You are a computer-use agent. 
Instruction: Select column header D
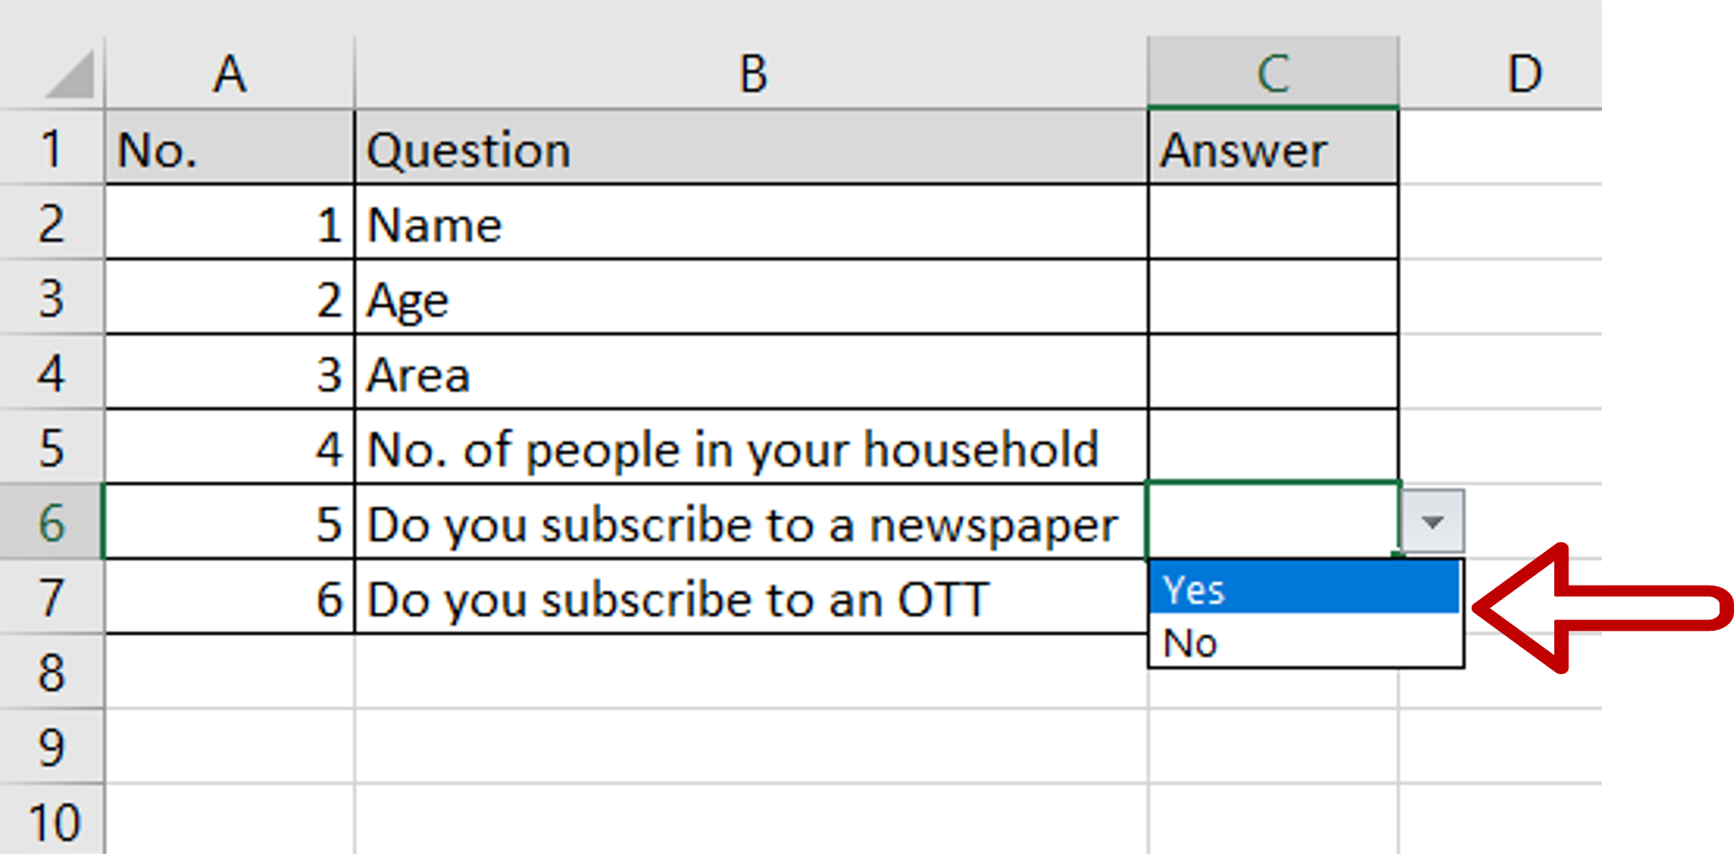pos(1525,74)
